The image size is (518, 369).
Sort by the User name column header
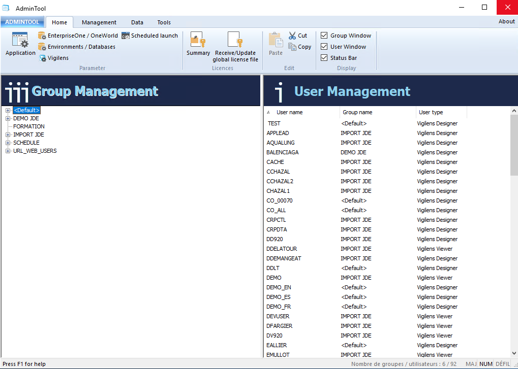pyautogui.click(x=290, y=112)
